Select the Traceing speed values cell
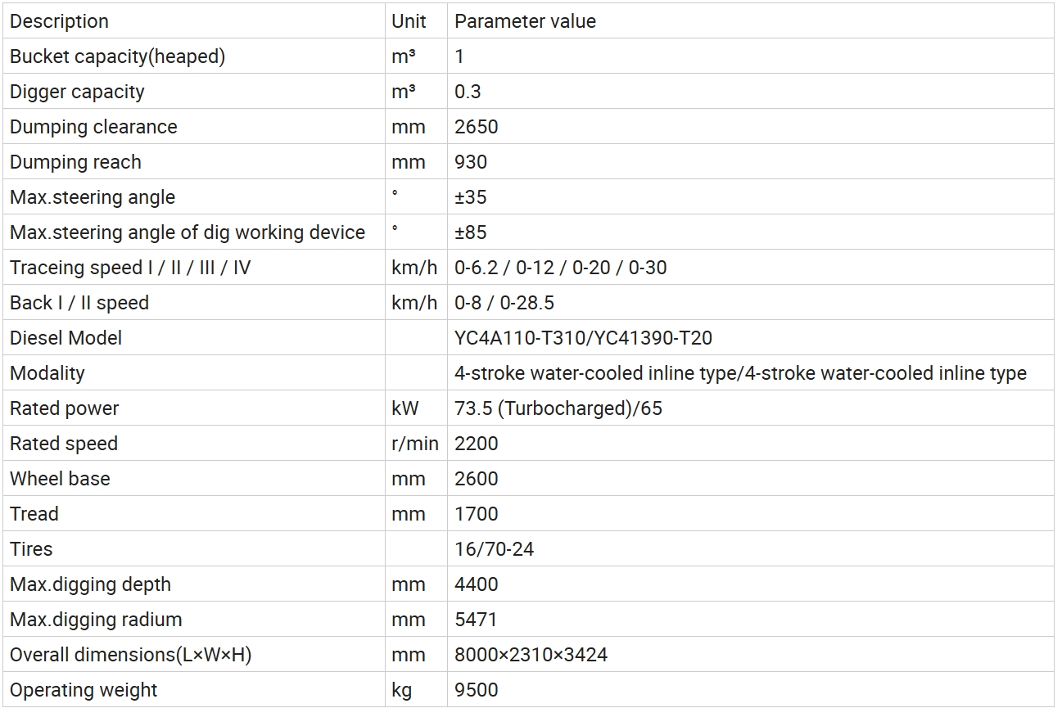This screenshot has width=1062, height=717. coord(560,268)
